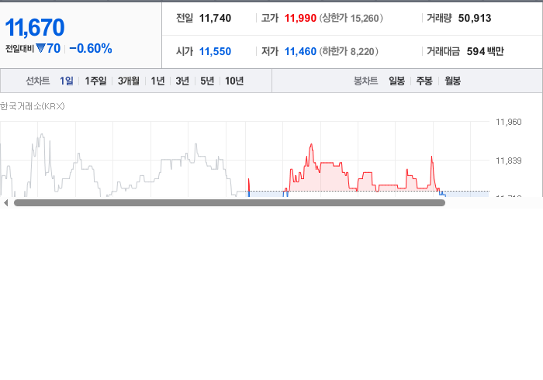Click the opening price value 11,550
This screenshot has width=543, height=380.
[215, 51]
